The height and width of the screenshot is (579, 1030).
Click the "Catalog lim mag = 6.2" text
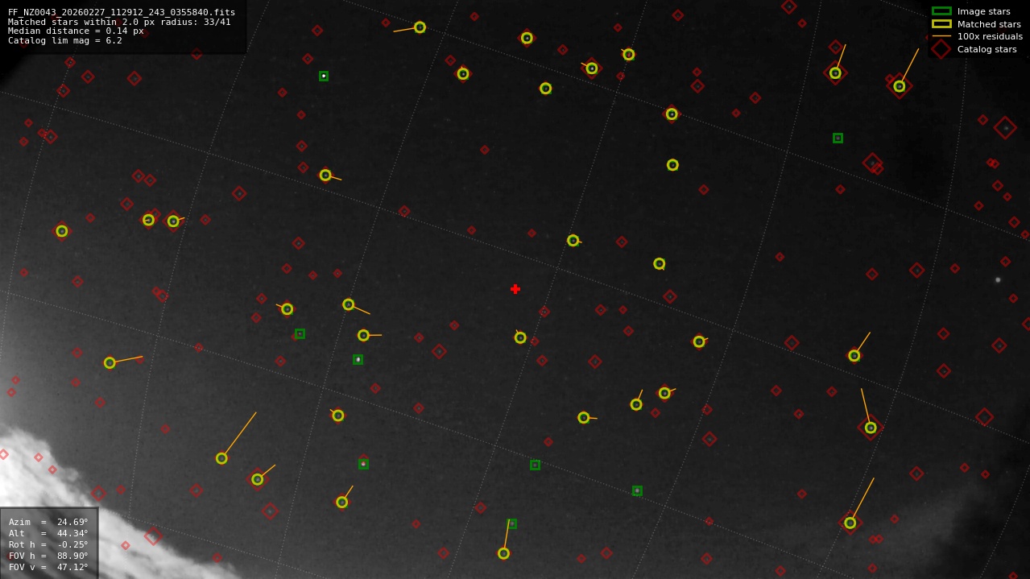[65, 40]
